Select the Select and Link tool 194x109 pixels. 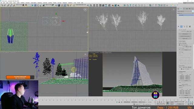pyautogui.click(x=8, y=5)
